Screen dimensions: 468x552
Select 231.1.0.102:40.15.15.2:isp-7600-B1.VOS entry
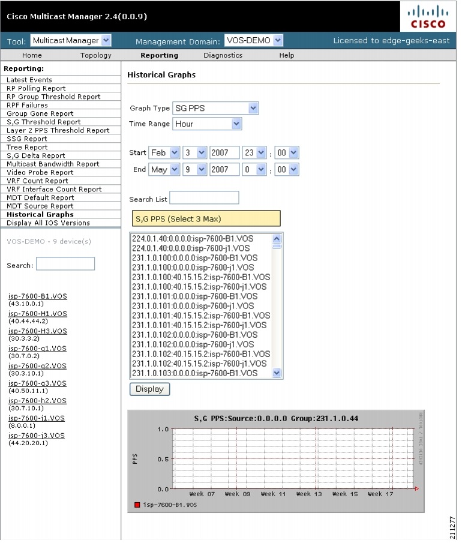point(201,354)
